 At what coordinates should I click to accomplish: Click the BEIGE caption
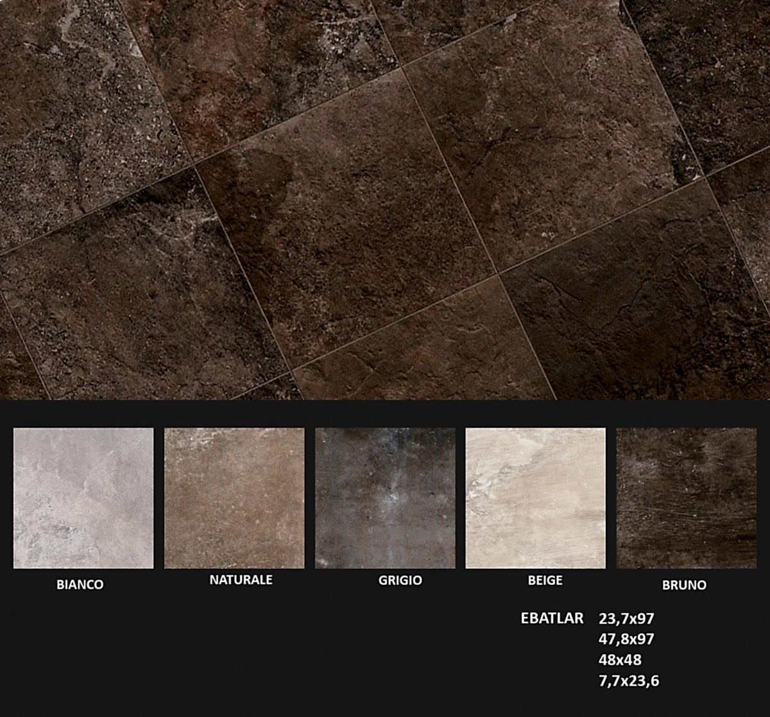[x=545, y=580]
